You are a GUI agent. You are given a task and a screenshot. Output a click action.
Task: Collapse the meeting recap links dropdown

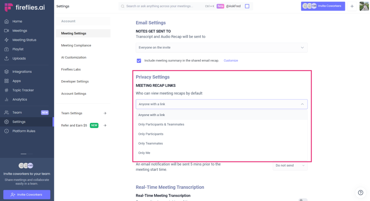point(302,104)
